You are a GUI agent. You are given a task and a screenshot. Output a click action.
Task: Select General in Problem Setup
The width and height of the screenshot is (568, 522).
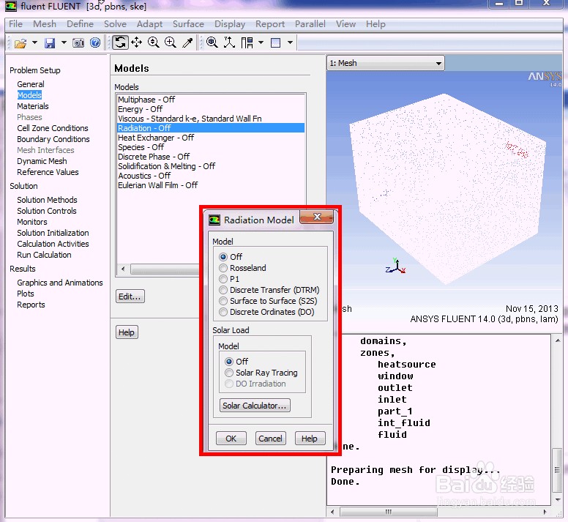[31, 84]
